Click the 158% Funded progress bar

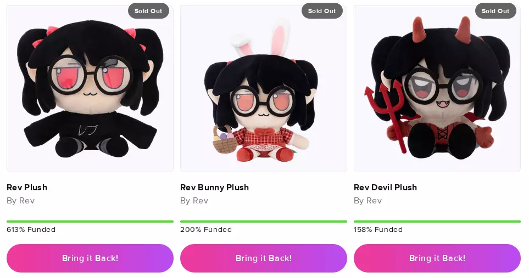coord(437,222)
